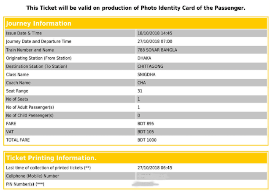Image resolution: width=270 pixels, height=191 pixels.
Task: Click the originating station value DHAKA
Action: click(144, 58)
